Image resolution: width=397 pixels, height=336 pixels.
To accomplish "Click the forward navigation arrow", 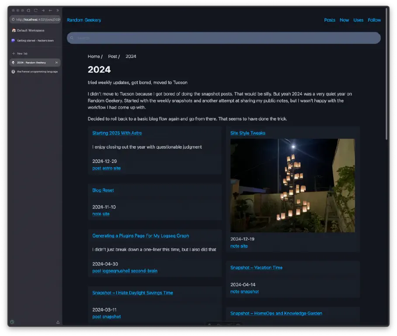I will 43,10.
